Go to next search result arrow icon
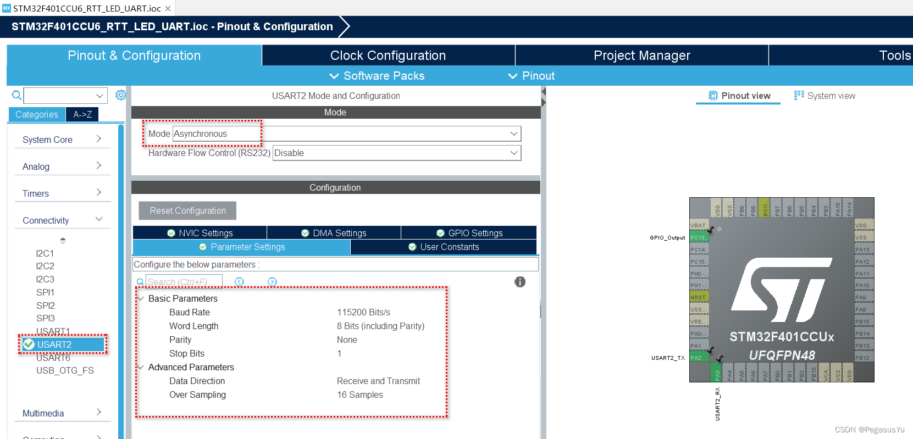 click(x=272, y=281)
